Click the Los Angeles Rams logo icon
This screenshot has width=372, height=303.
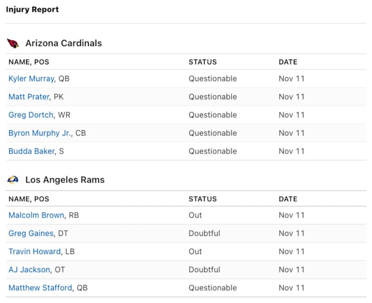pyautogui.click(x=13, y=180)
